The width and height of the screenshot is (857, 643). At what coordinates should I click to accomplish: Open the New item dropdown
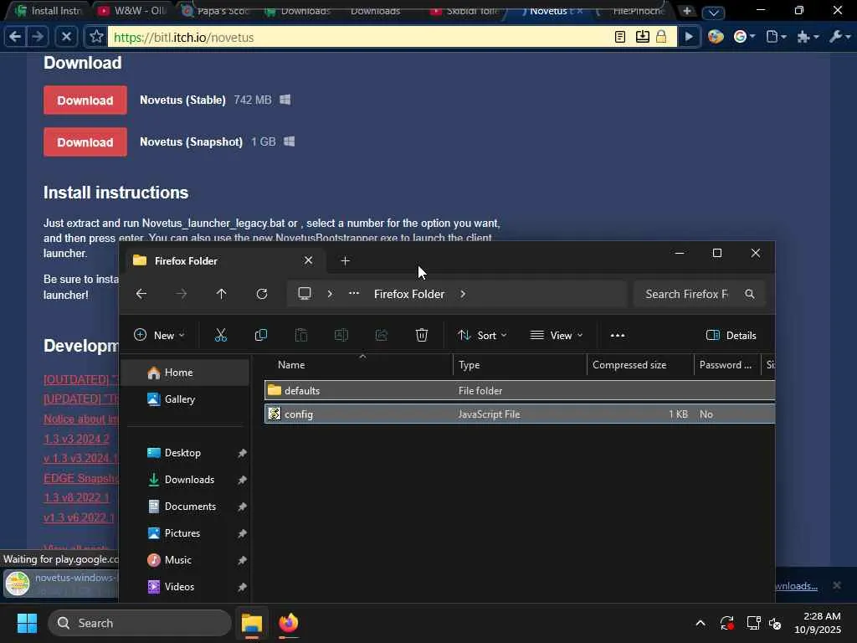[159, 335]
